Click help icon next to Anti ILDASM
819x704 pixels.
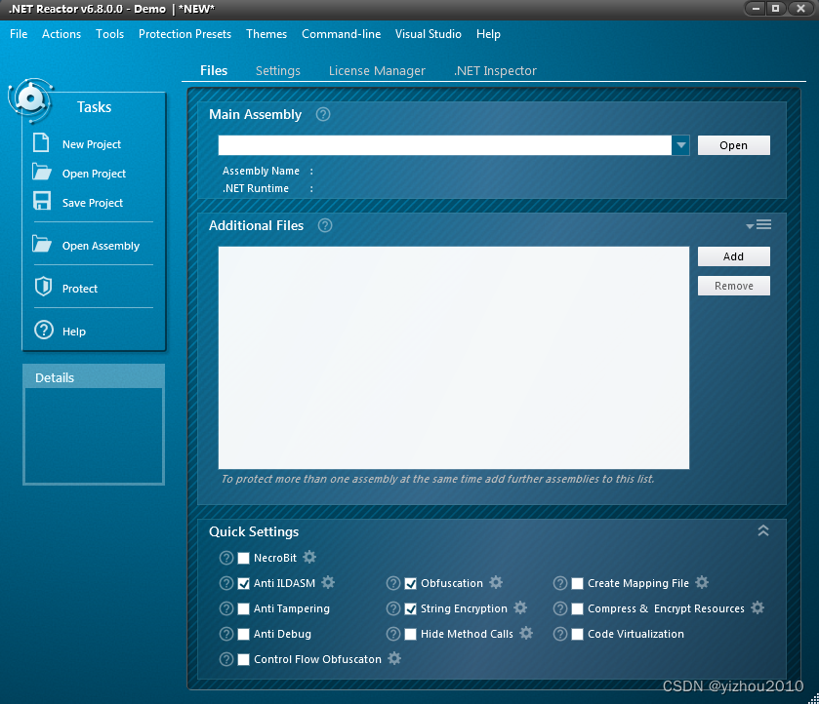(226, 583)
